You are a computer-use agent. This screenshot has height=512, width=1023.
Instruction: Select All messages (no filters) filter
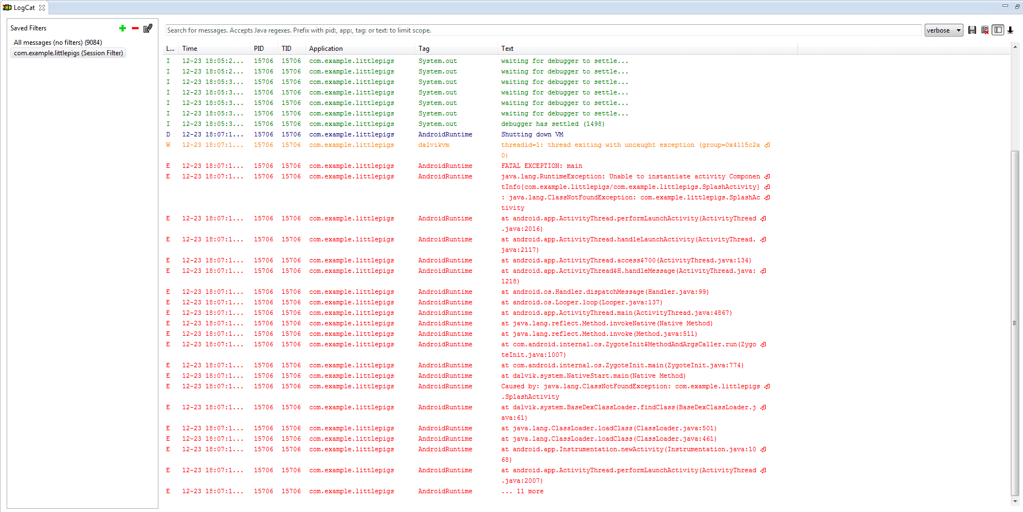pyautogui.click(x=58, y=43)
